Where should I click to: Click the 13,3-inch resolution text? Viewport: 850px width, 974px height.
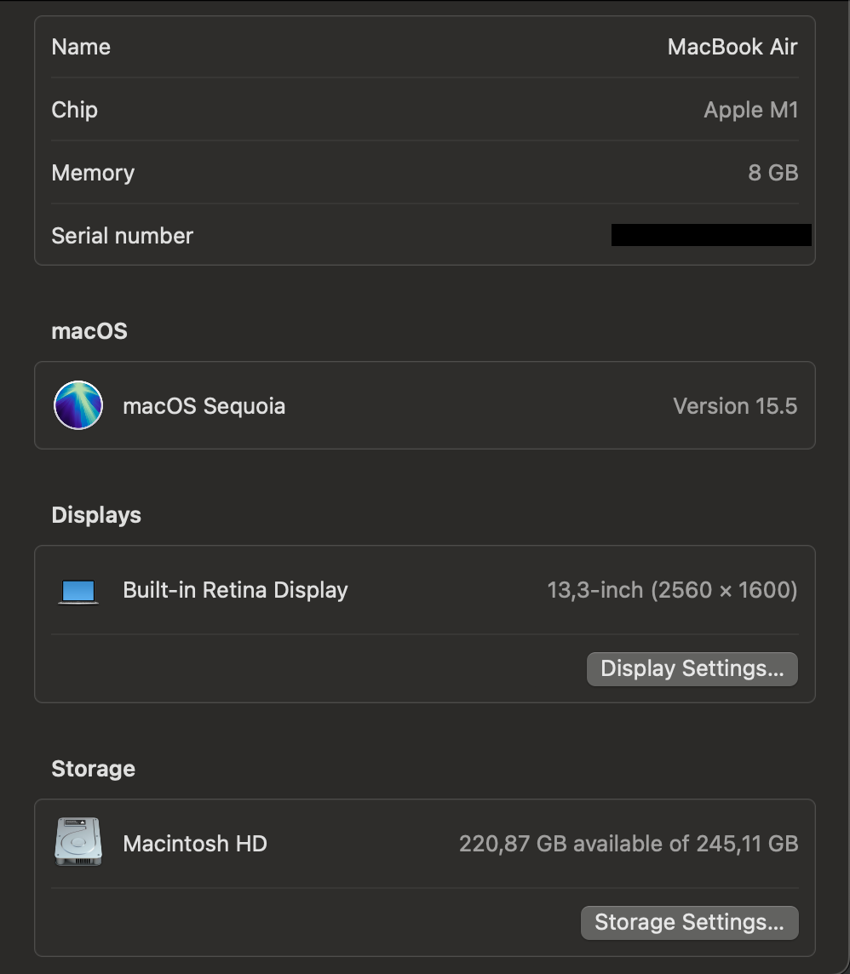point(672,590)
